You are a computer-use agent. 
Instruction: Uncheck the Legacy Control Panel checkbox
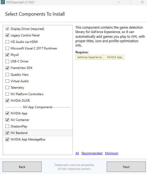[x=7, y=35]
